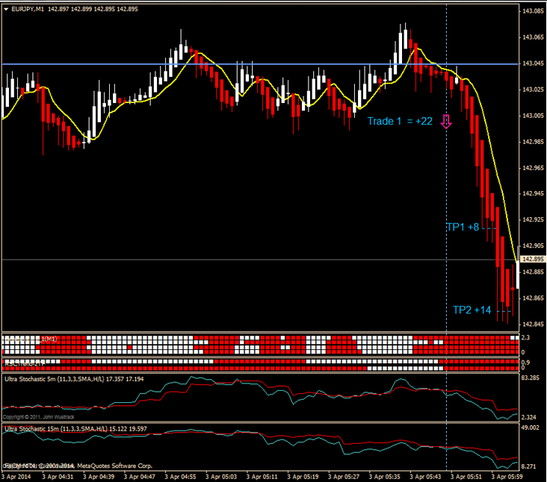
Task: Click price scale value 143.005
Action: pos(533,116)
